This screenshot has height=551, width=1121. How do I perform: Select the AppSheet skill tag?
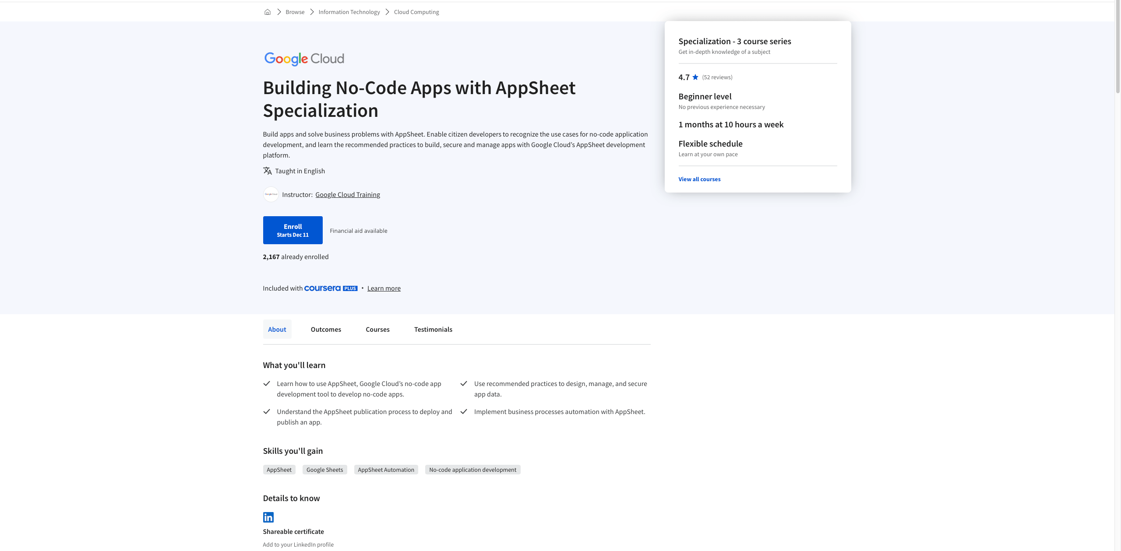(279, 470)
